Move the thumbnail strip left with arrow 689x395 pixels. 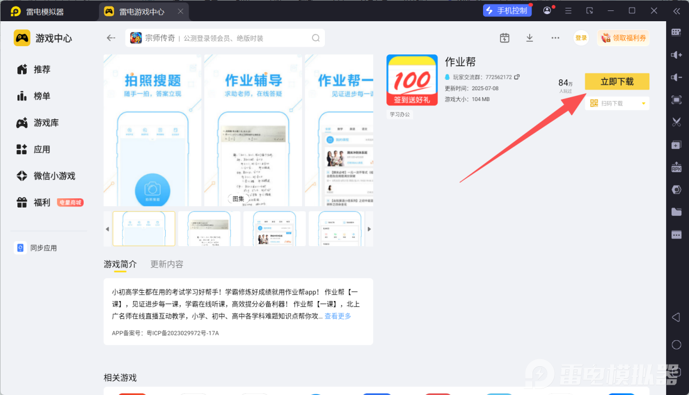click(107, 229)
